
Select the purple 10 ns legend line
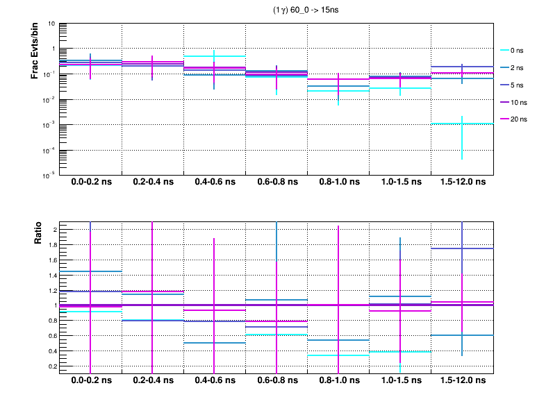504,102
